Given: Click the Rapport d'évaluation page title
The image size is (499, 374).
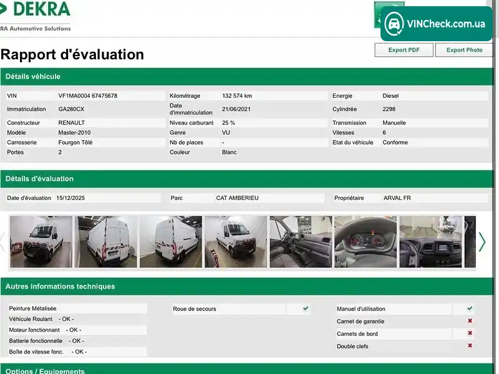Looking at the screenshot, I should pos(72,54).
